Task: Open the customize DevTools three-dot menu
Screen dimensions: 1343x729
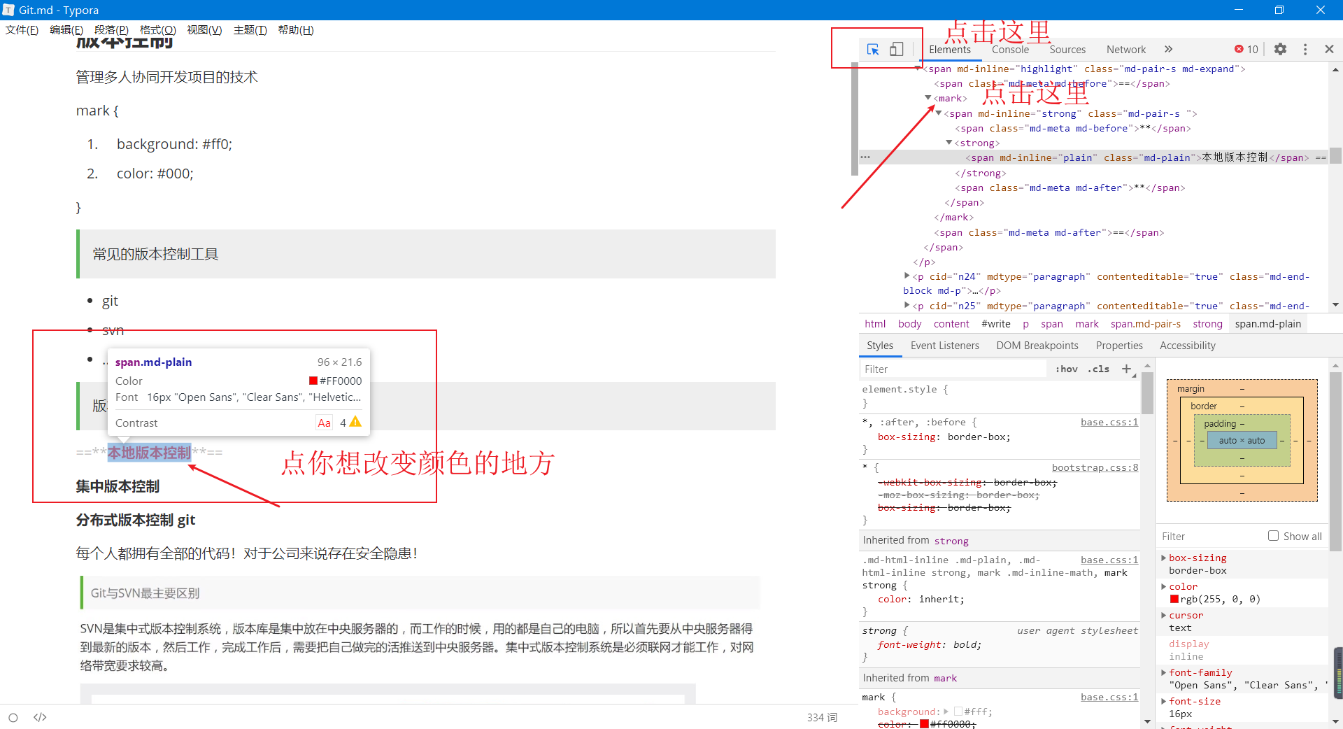Action: 1305,49
